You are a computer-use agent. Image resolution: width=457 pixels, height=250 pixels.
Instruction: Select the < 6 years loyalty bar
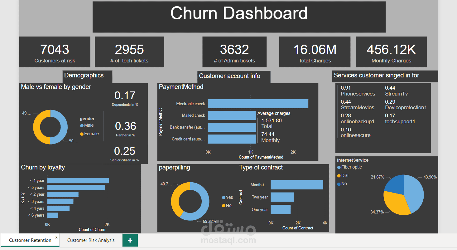click(x=53, y=215)
